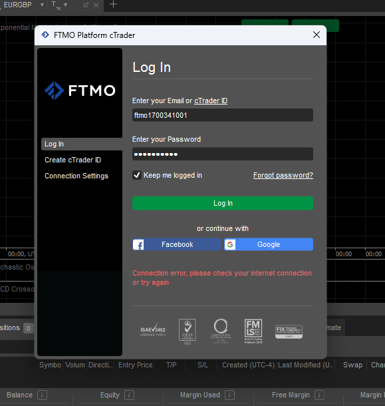The image size is (385, 406).
Task: Click the Facebook logo icon
Action: pos(138,244)
